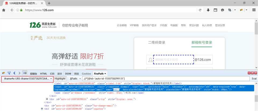Go back with the browser back arrow
The height and width of the screenshot is (111, 258).
pyautogui.click(x=12, y=10)
